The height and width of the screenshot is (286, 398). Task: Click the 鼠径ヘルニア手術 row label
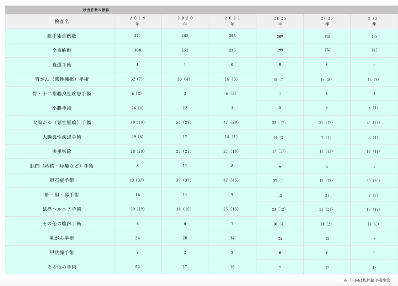coord(61,209)
